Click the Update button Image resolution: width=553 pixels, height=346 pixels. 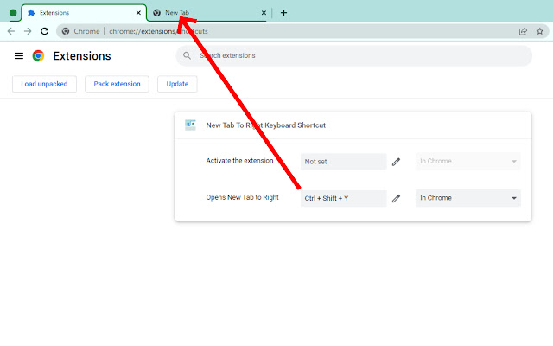(x=177, y=84)
